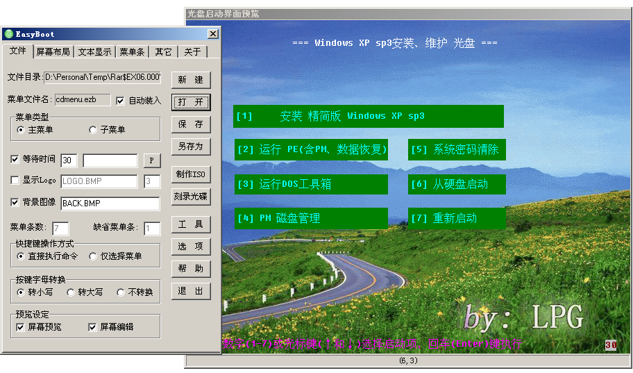This screenshot has height=373, width=633.
Task: Toggle the 自动装入 checkbox
Action: (121, 101)
